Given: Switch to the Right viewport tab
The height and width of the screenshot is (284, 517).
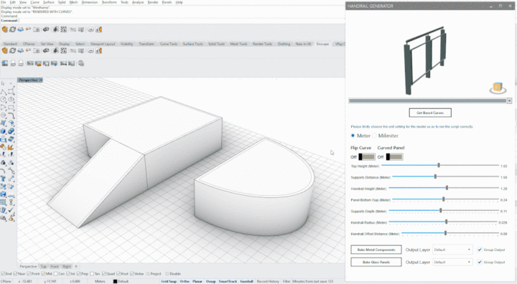Looking at the screenshot, I should click(x=67, y=266).
